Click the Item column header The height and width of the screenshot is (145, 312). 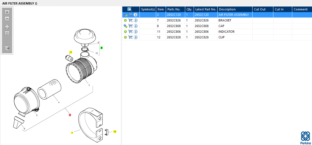(x=161, y=9)
